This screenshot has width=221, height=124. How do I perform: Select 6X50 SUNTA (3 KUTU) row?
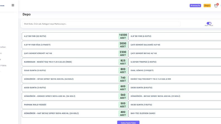(75, 88)
